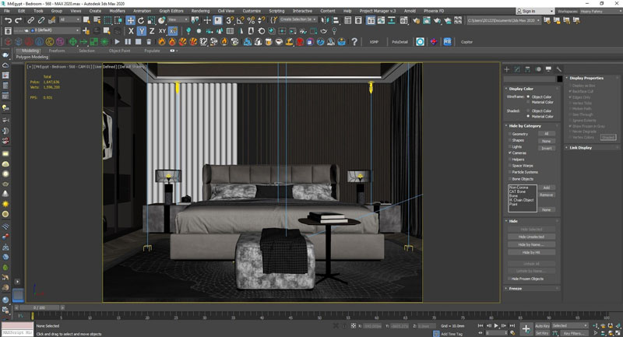Open the Create tab in command panel

point(507,69)
